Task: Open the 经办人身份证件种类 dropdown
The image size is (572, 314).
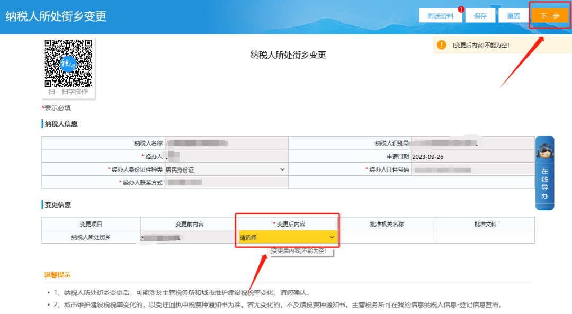Action: [x=226, y=169]
